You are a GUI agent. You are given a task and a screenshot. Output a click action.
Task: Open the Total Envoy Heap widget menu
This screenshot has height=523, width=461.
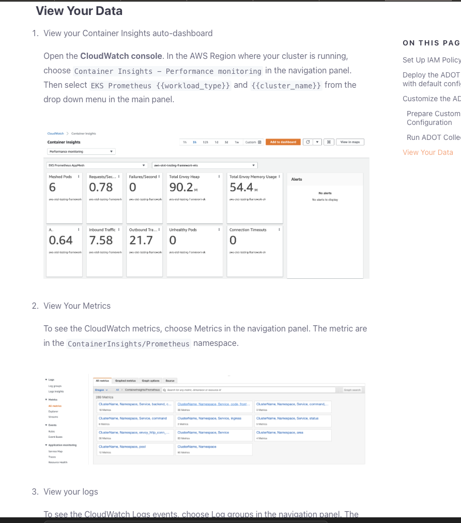(x=219, y=176)
